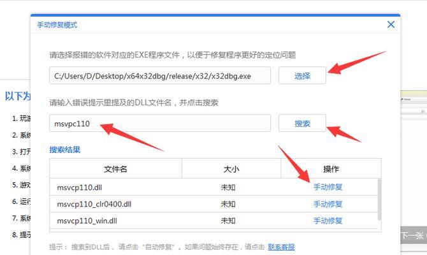The width and height of the screenshot is (427, 255).
Task: Focus the EXE path input field
Action: 160,75
